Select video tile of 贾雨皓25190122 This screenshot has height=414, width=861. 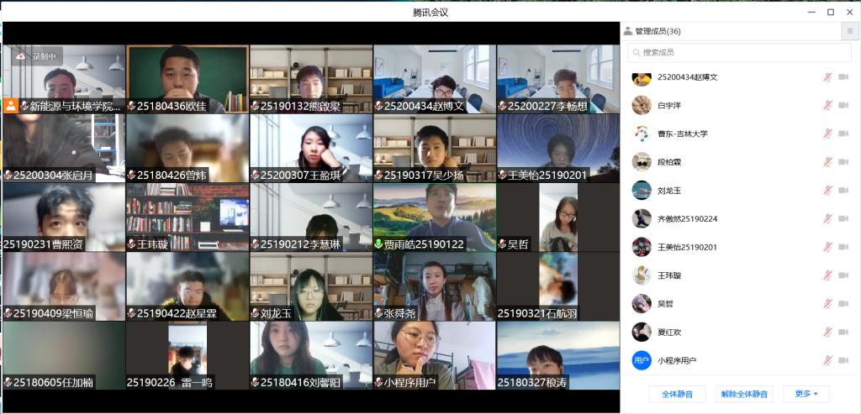(435, 217)
